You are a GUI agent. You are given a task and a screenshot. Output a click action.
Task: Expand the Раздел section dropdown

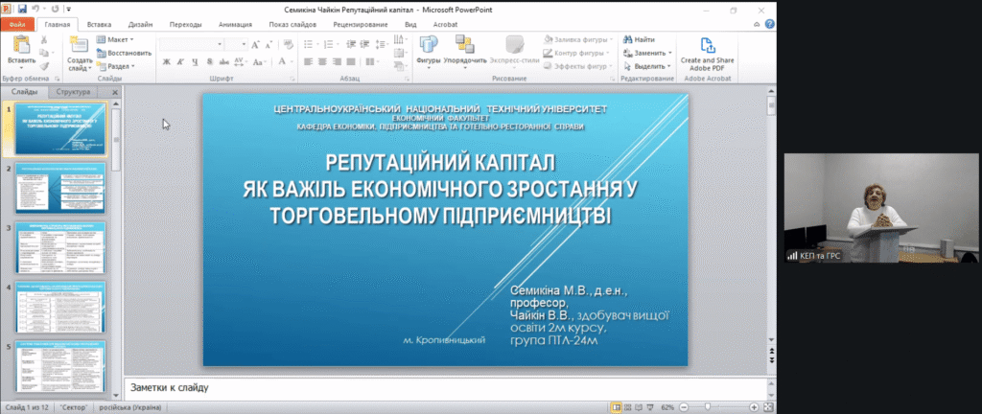coord(121,66)
